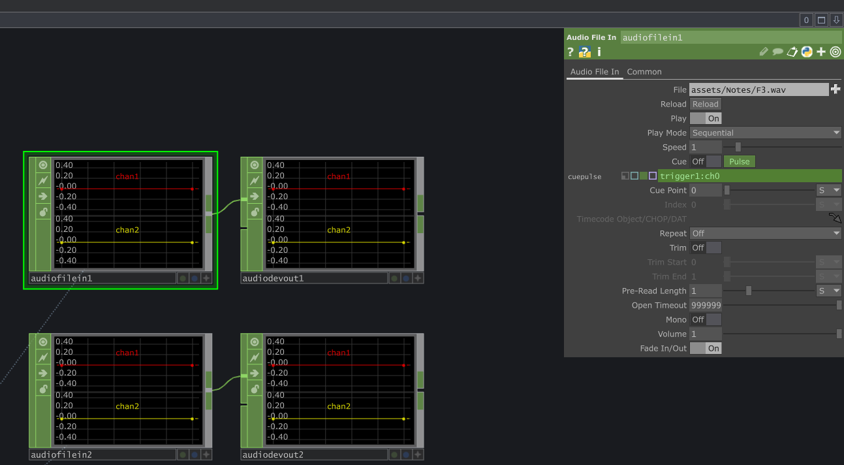
Task: Toggle viewer active icon on audiofilein1 node
Action: pos(43,165)
